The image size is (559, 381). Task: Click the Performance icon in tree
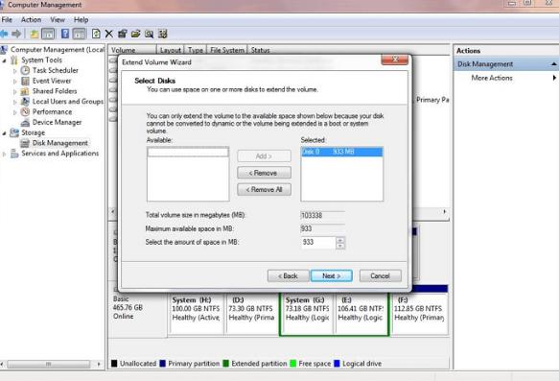[x=25, y=111]
